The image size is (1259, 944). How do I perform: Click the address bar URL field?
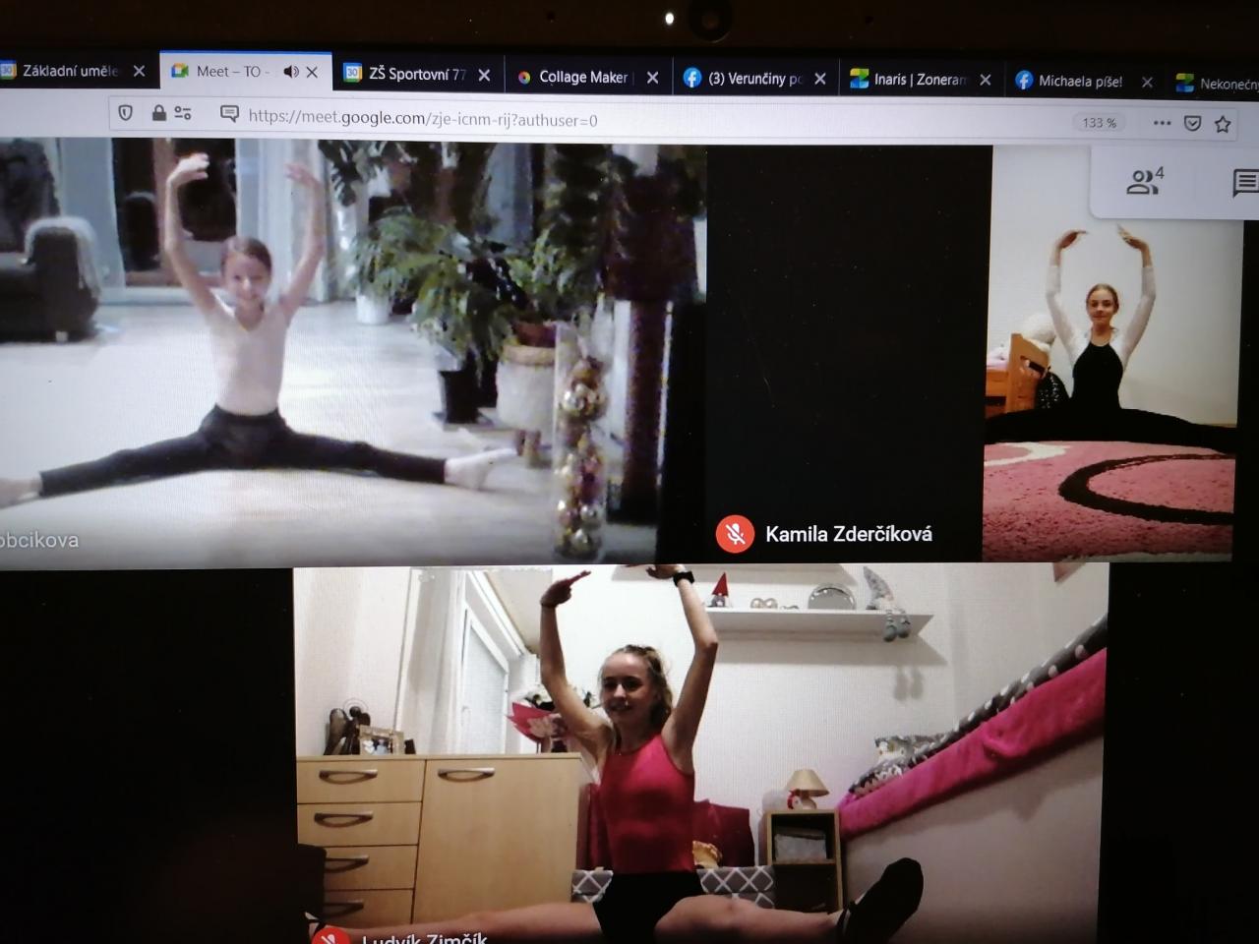(590, 119)
